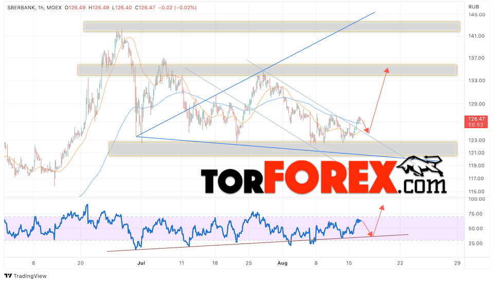Viewport: 494px width, 283px height.
Task: Click the 25 date axis label
Action: 249,263
